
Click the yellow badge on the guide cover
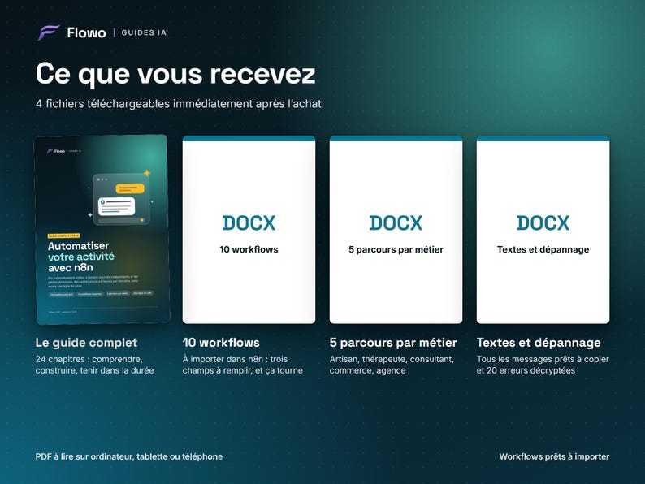[x=63, y=236]
